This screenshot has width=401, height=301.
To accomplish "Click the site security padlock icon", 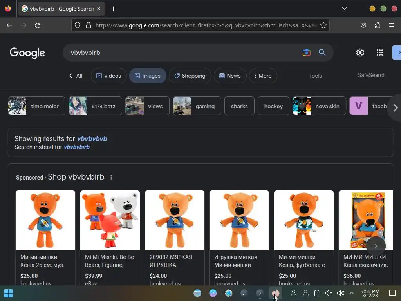I will pyautogui.click(x=89, y=25).
